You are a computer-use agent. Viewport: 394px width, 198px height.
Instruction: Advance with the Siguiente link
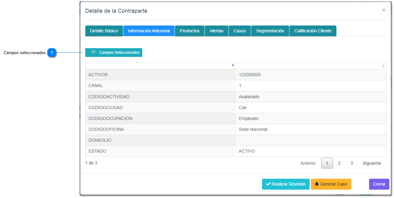[372, 163]
